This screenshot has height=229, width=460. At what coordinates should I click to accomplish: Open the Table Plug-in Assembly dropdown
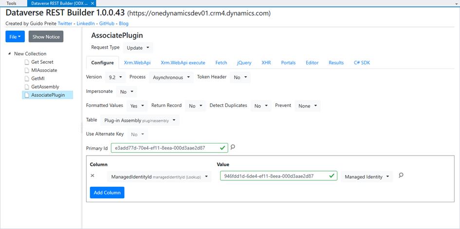pos(140,120)
